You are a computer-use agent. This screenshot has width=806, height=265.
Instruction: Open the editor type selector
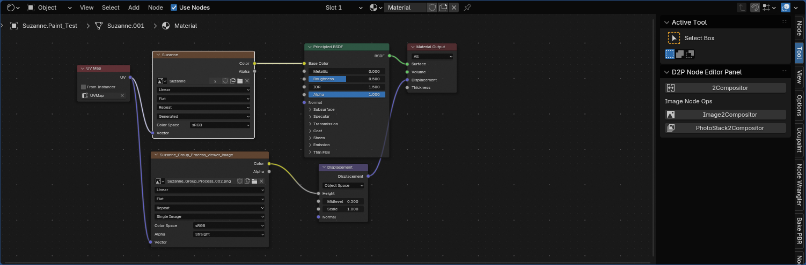[x=13, y=7]
